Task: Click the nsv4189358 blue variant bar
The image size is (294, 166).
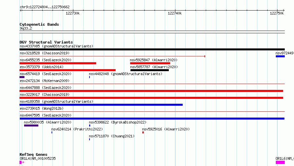Action: pyautogui.click(x=101, y=105)
